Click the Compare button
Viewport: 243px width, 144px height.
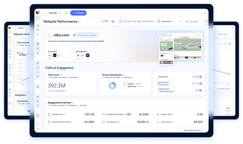point(78,13)
